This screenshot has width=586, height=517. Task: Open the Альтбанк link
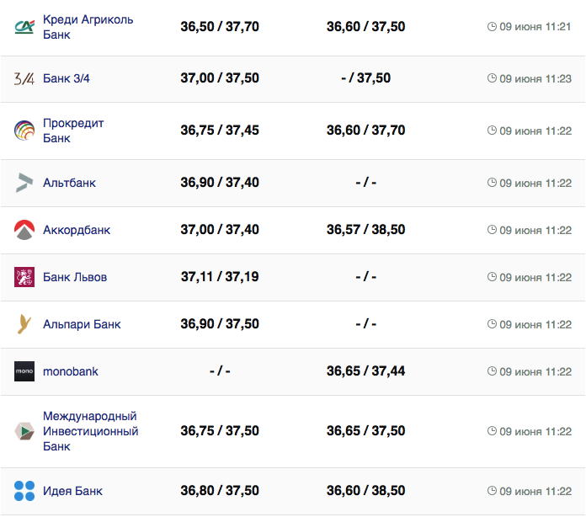[x=69, y=183]
